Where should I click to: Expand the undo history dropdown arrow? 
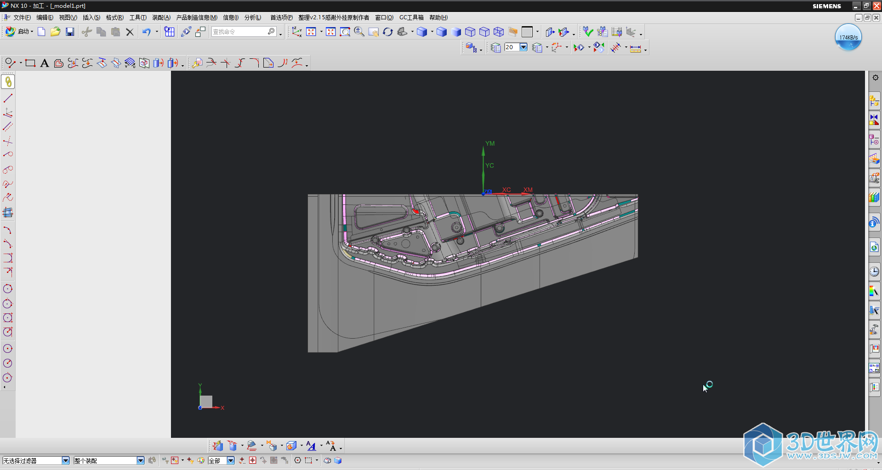tap(157, 32)
